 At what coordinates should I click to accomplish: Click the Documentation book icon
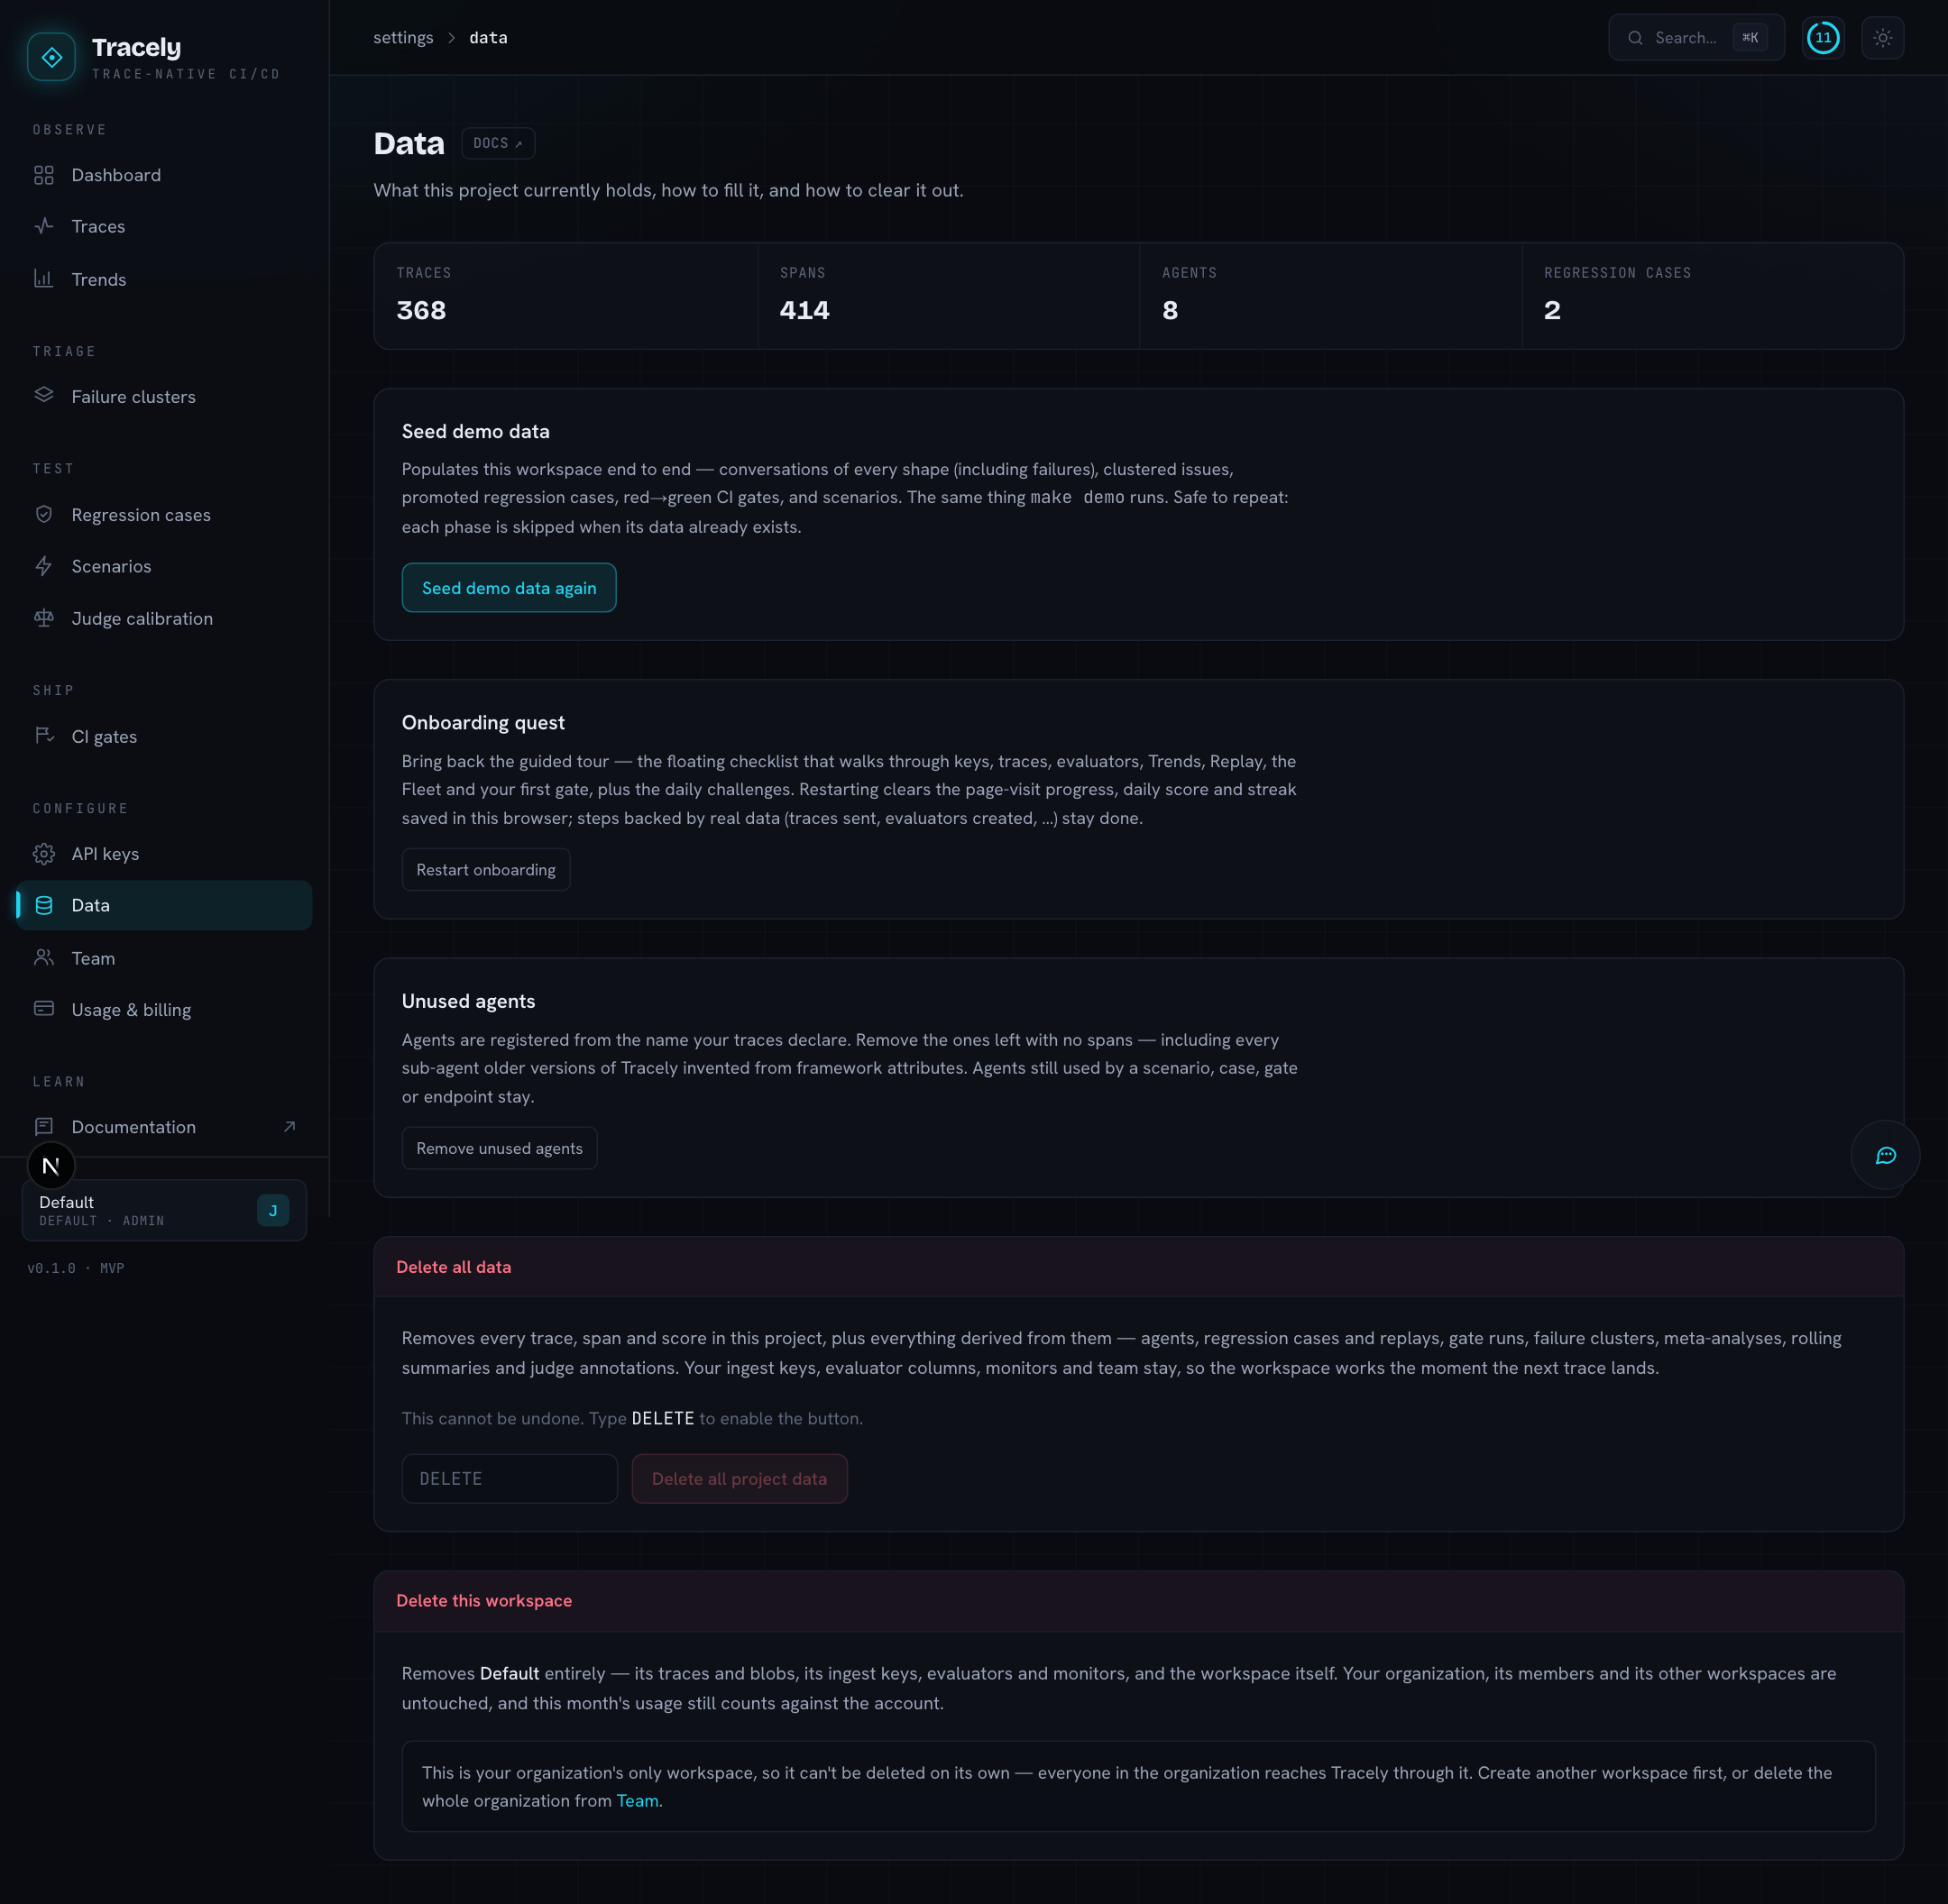point(44,1127)
